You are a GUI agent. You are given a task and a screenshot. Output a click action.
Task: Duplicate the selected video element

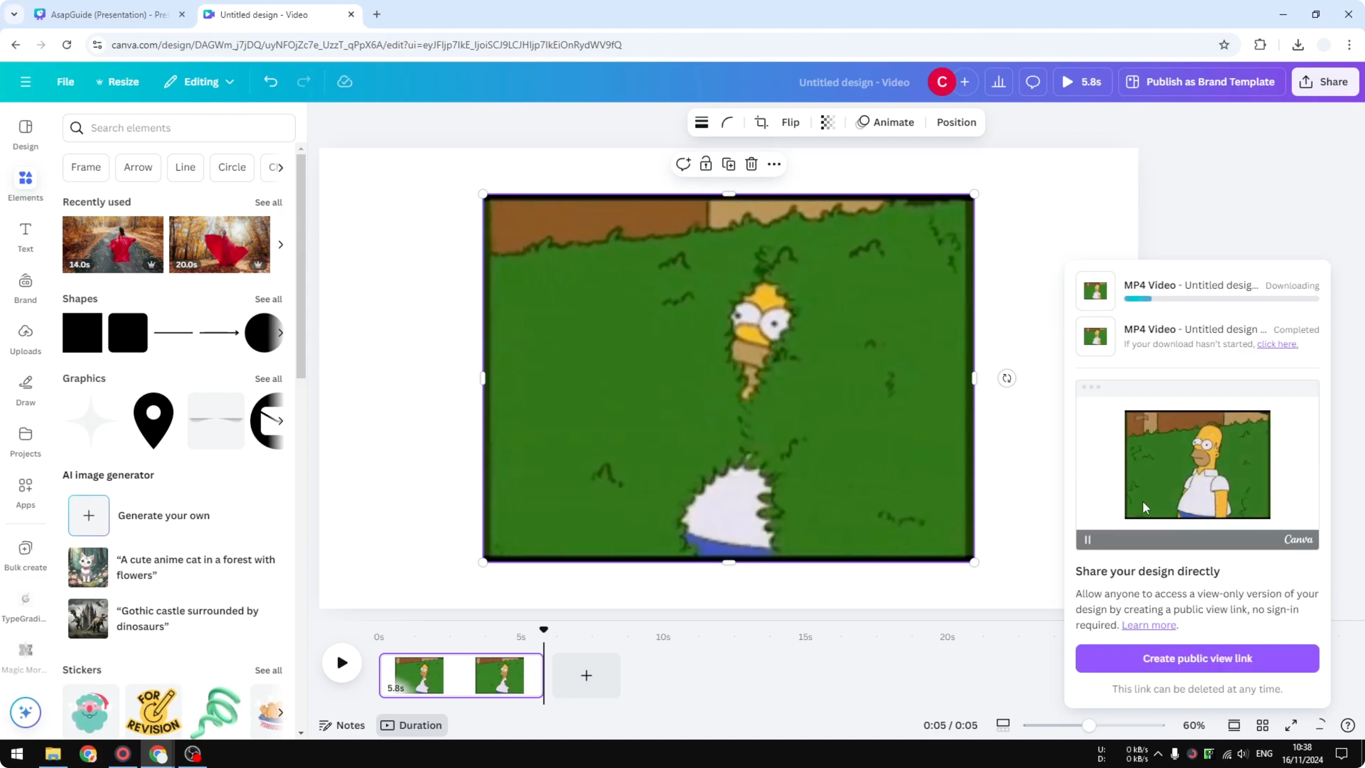click(728, 164)
